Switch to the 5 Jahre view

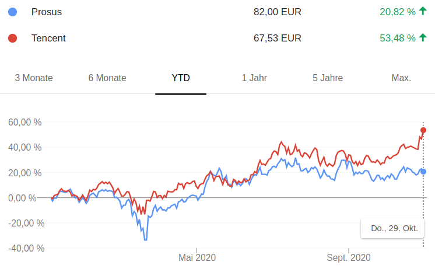[328, 78]
